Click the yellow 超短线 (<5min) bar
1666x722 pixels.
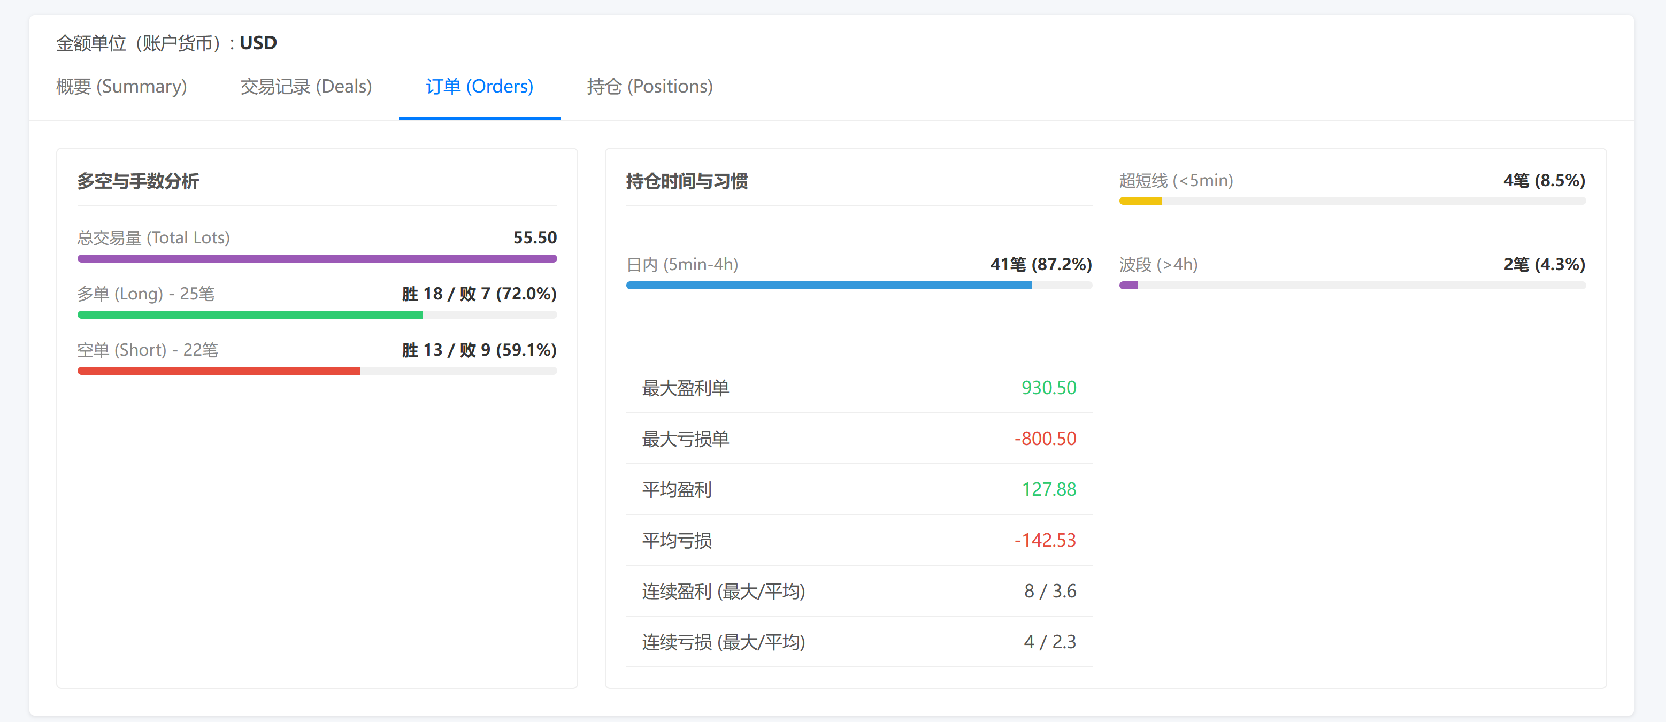(1140, 201)
